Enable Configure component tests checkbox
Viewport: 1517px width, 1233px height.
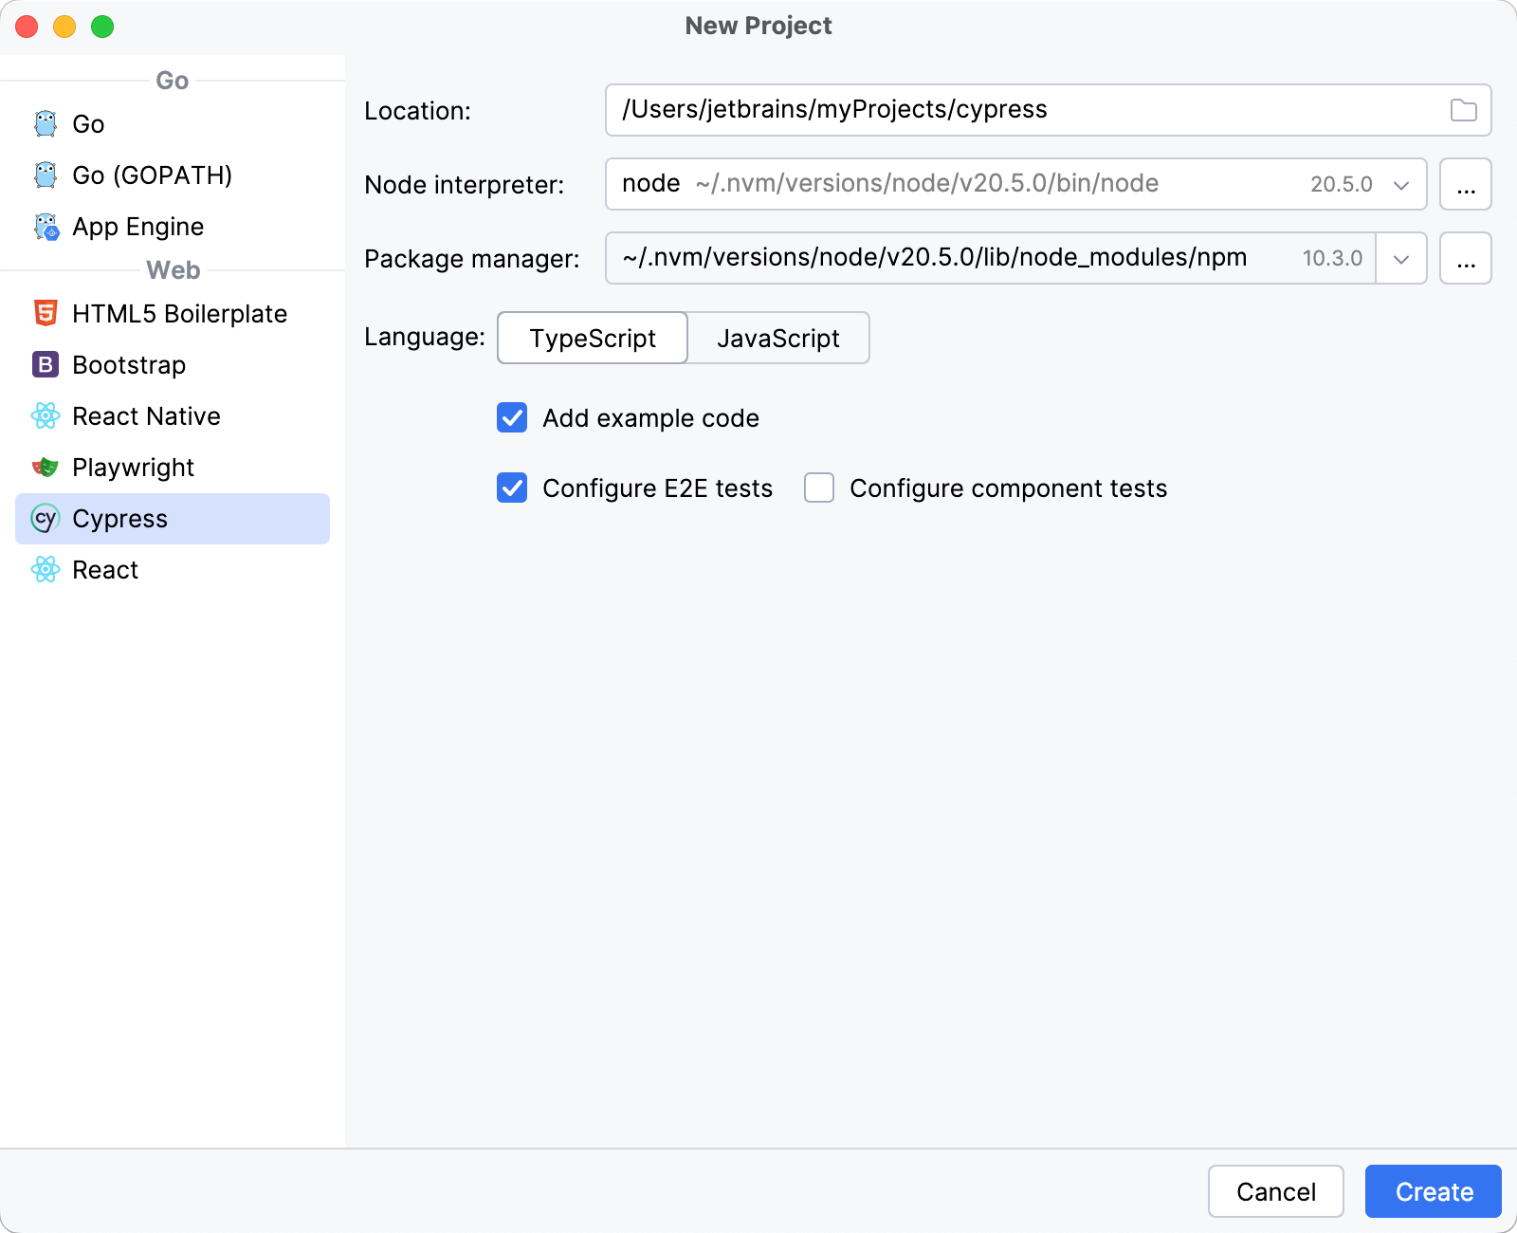tap(819, 488)
